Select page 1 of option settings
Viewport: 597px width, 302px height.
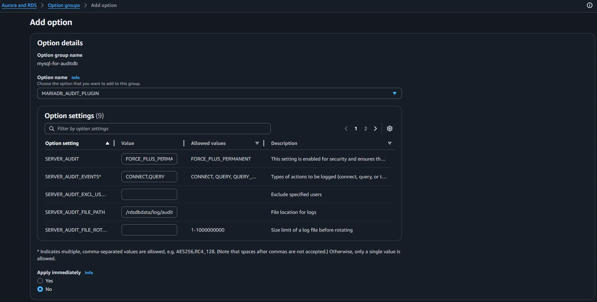coord(356,129)
